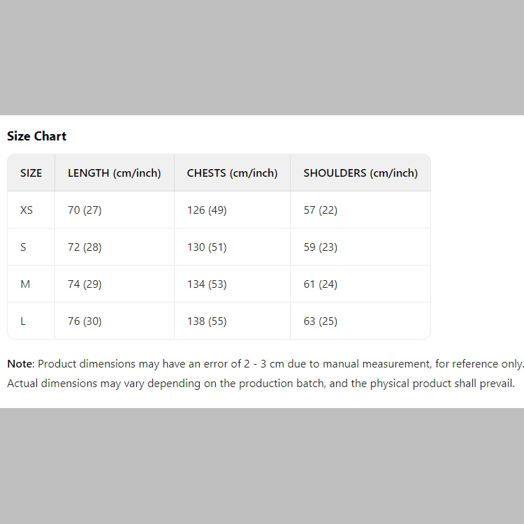Viewport: 524px width, 524px height.
Task: Click the 57 (22) shoulders cell
Action: click(x=320, y=210)
